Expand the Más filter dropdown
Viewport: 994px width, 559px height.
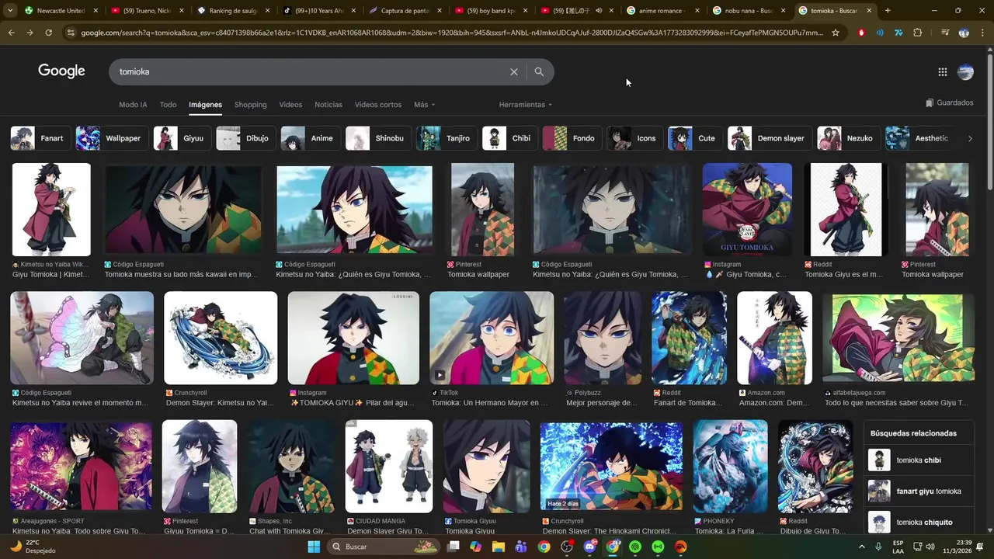(x=424, y=105)
